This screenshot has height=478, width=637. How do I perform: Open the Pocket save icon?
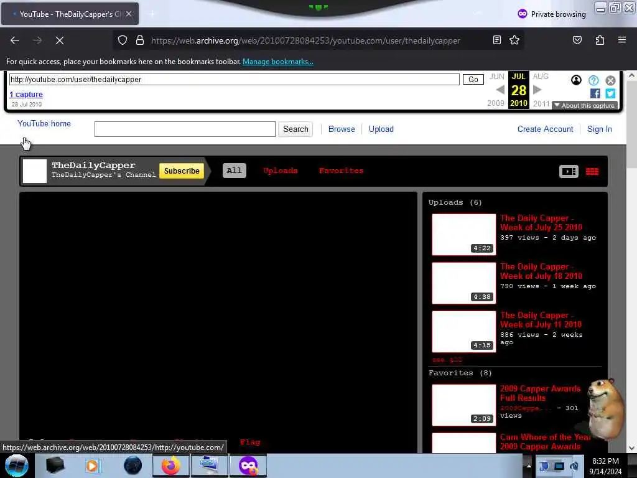click(577, 40)
